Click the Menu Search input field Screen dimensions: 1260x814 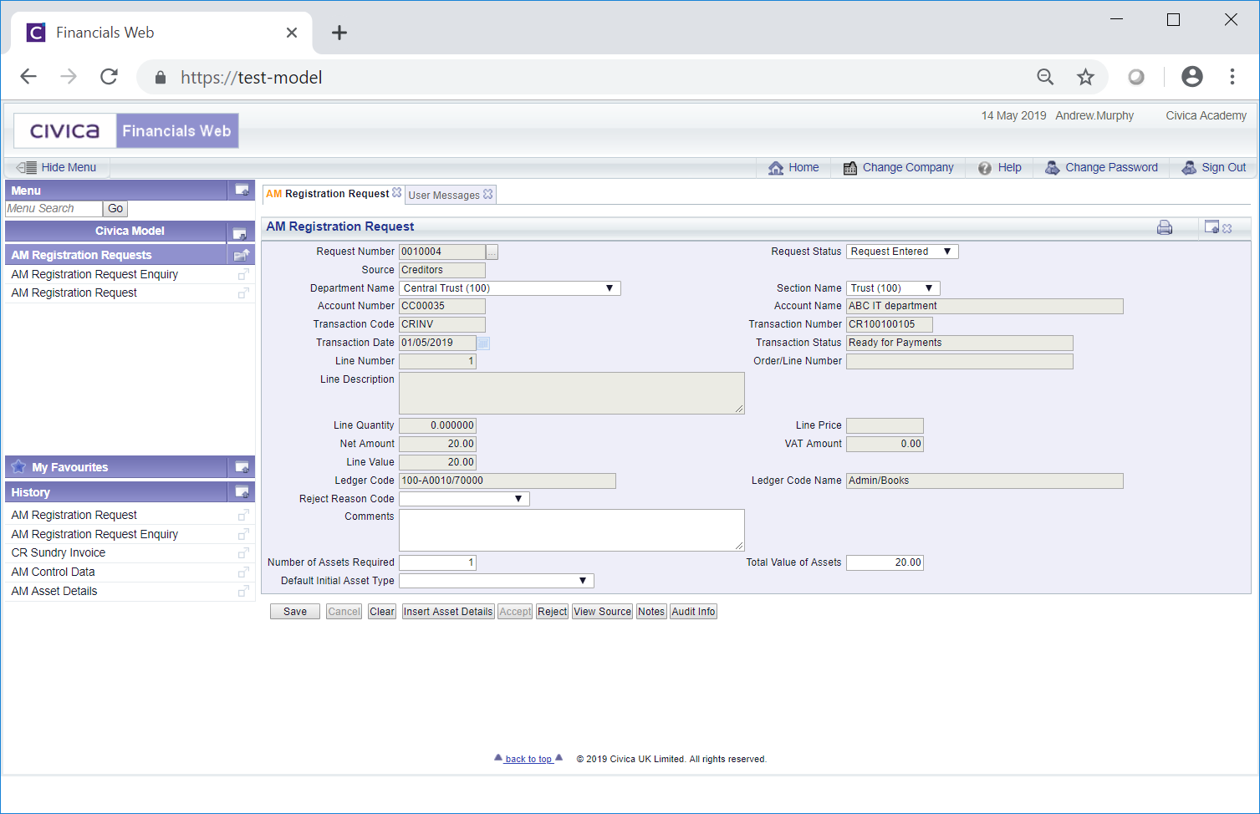pyautogui.click(x=54, y=209)
